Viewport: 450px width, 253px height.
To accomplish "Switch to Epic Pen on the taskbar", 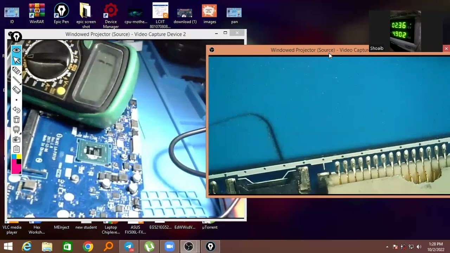I will point(210,247).
